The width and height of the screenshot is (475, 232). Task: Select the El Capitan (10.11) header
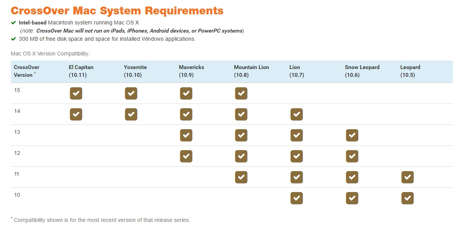(x=81, y=71)
